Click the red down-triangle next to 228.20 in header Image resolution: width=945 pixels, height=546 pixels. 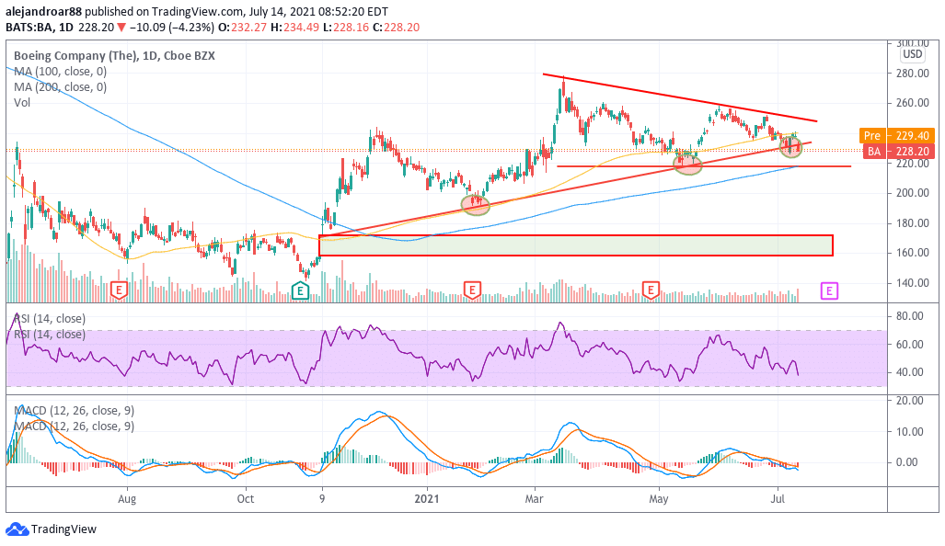click(121, 28)
